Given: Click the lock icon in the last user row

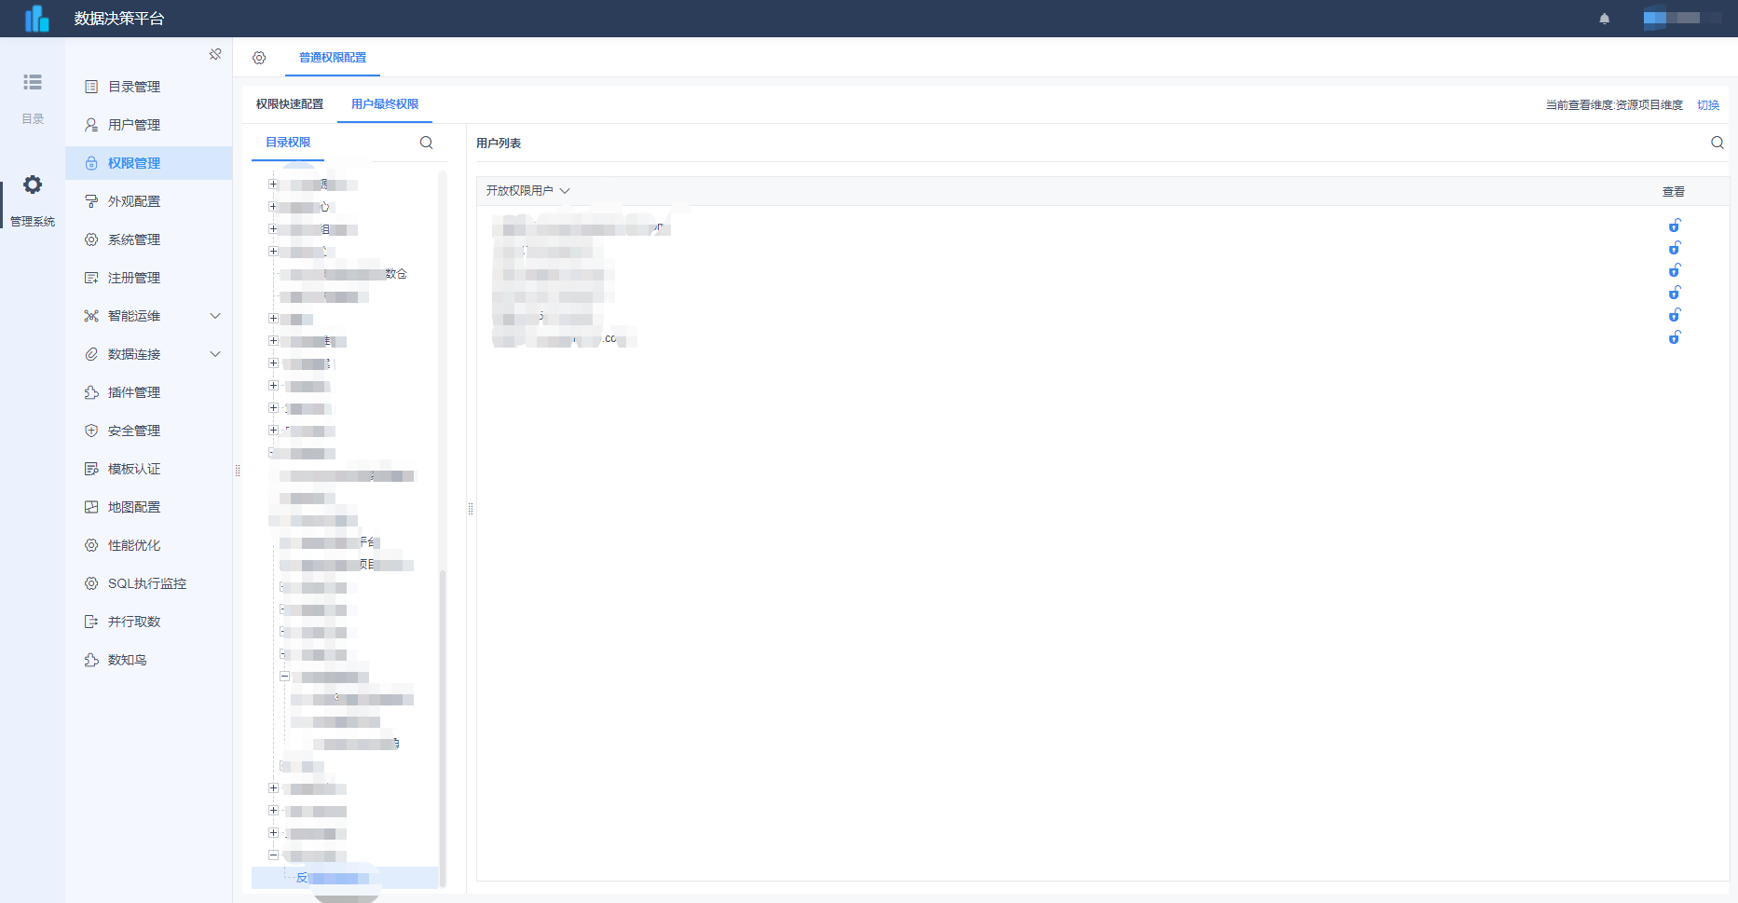Looking at the screenshot, I should (x=1675, y=337).
